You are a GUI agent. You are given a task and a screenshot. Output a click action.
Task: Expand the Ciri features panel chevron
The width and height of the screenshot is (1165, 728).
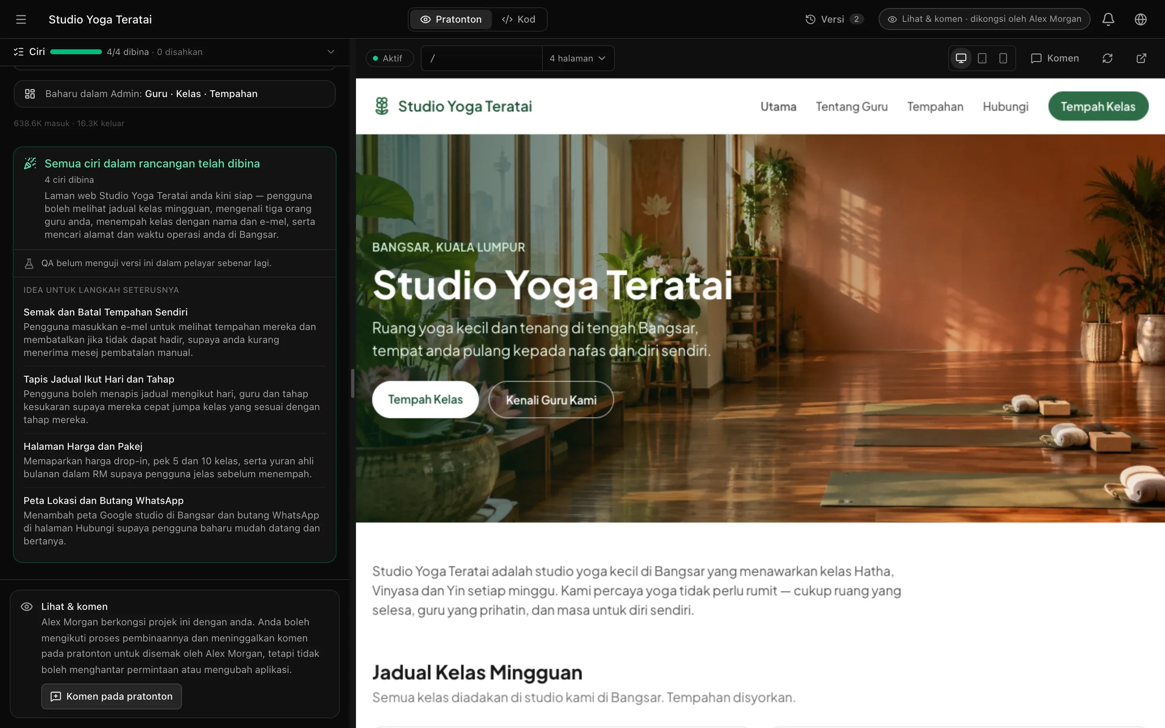(x=331, y=52)
